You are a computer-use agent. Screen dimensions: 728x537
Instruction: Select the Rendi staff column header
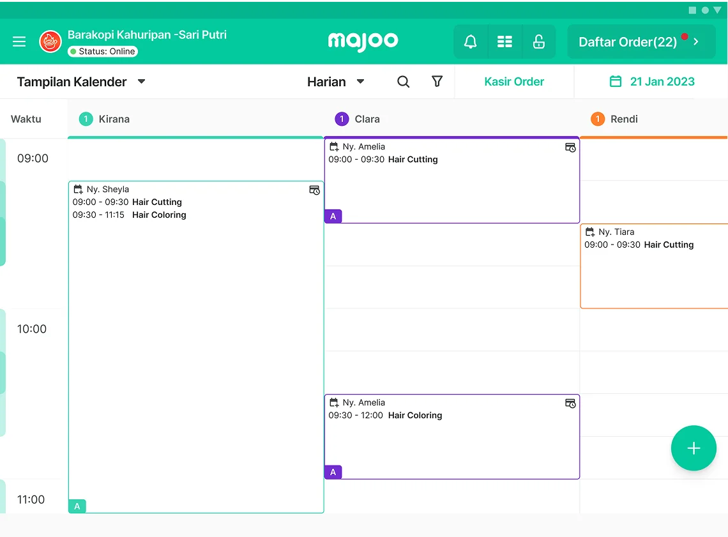623,119
